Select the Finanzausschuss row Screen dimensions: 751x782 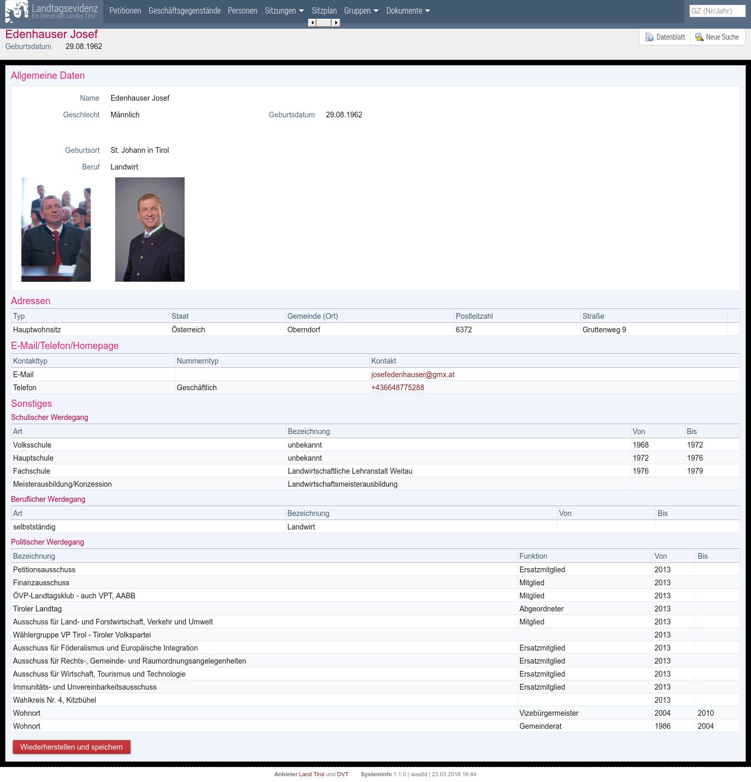pyautogui.click(x=375, y=583)
